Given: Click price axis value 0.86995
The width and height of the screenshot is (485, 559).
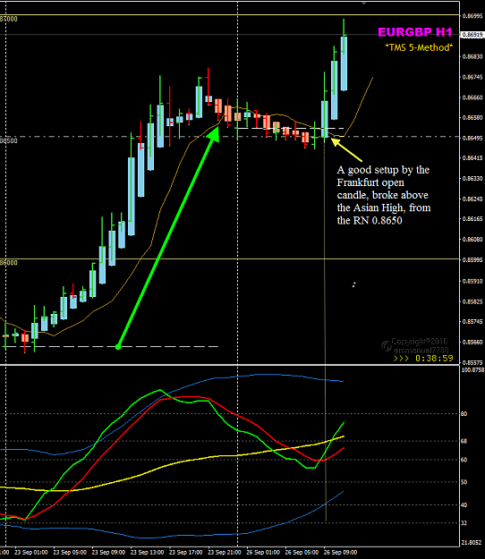Looking at the screenshot, I should tap(472, 16).
